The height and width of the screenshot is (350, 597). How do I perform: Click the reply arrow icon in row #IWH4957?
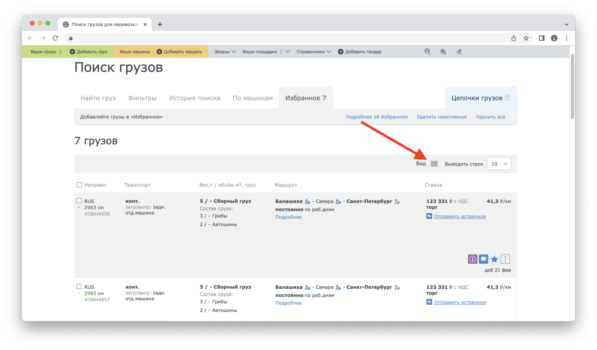tap(429, 302)
